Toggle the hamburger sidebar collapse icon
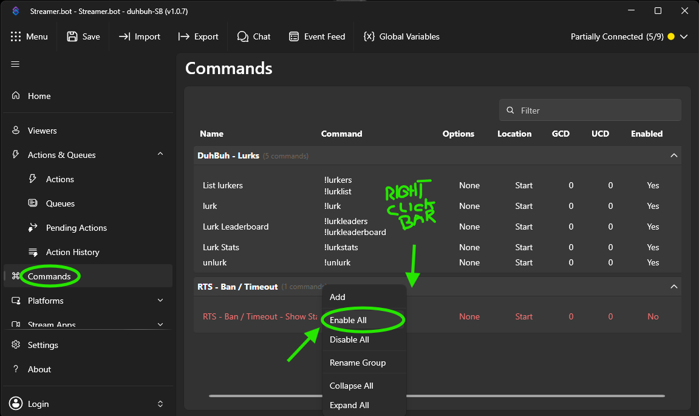This screenshot has width=699, height=416. [x=15, y=64]
